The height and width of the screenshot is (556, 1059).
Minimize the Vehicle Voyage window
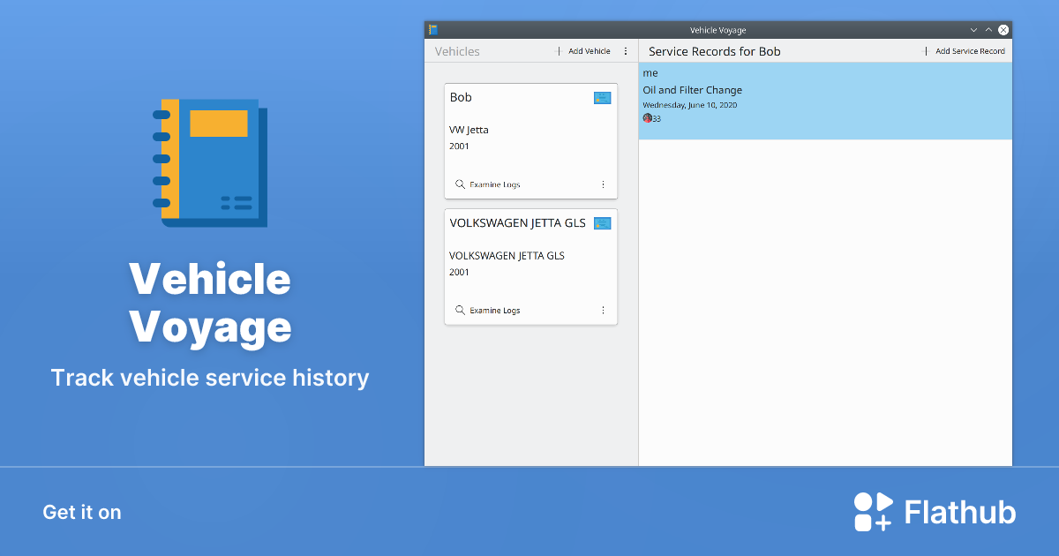[x=973, y=30]
